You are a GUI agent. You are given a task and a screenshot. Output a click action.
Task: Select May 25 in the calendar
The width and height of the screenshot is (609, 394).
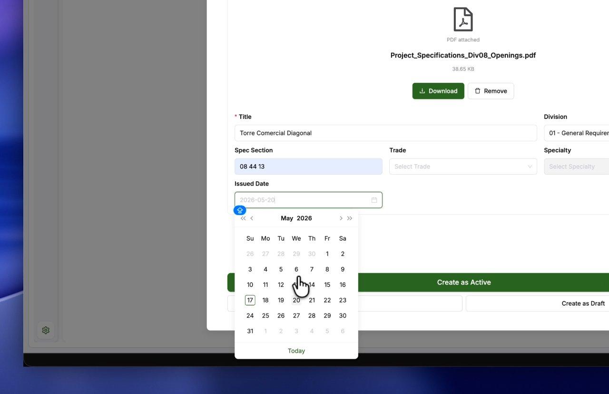coord(265,316)
